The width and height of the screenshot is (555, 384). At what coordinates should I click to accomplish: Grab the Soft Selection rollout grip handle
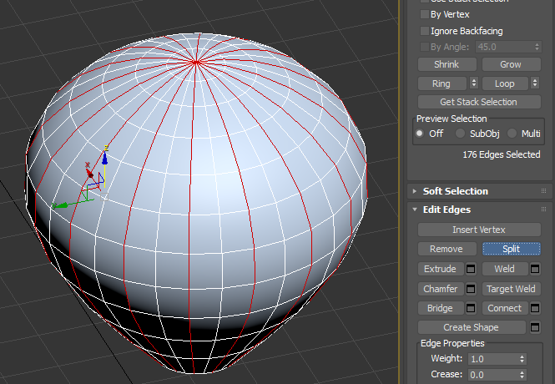click(543, 191)
